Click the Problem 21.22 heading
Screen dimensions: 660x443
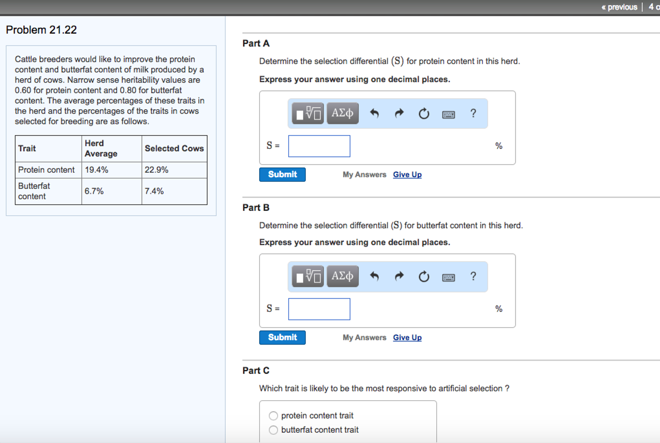click(41, 30)
